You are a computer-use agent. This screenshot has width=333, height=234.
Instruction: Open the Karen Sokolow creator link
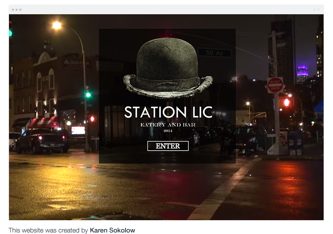point(112,230)
